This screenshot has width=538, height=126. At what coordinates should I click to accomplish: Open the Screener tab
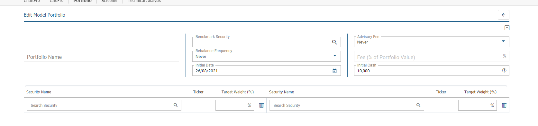(x=110, y=1)
